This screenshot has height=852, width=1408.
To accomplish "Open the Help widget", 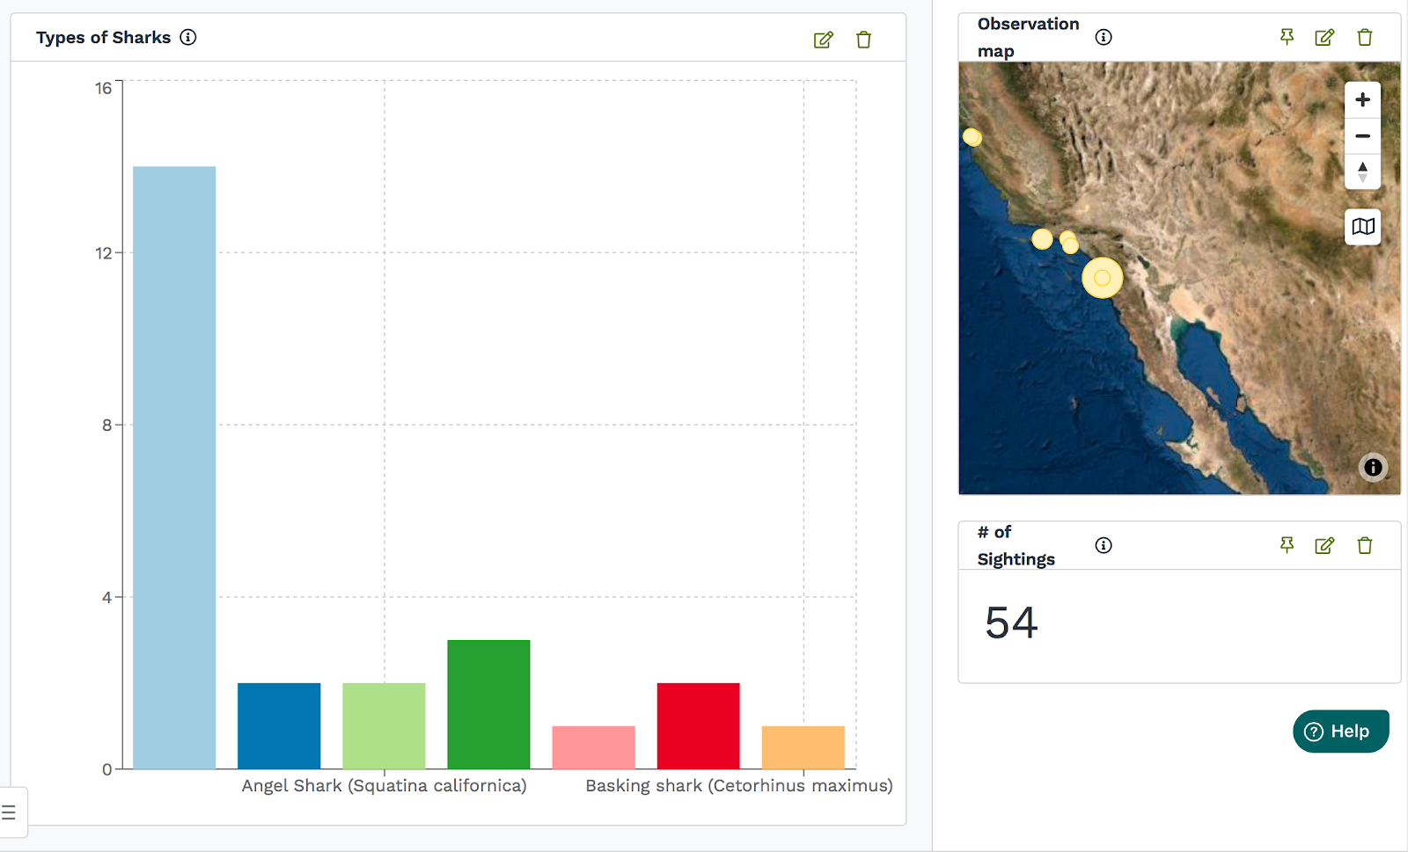I will point(1340,732).
